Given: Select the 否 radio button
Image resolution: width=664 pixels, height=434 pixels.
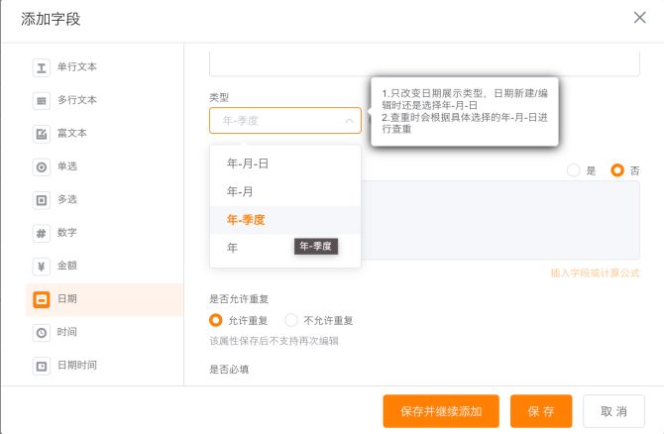Looking at the screenshot, I should [617, 170].
